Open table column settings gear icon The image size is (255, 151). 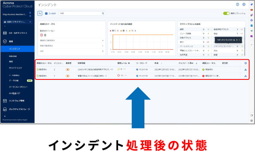(x=246, y=63)
